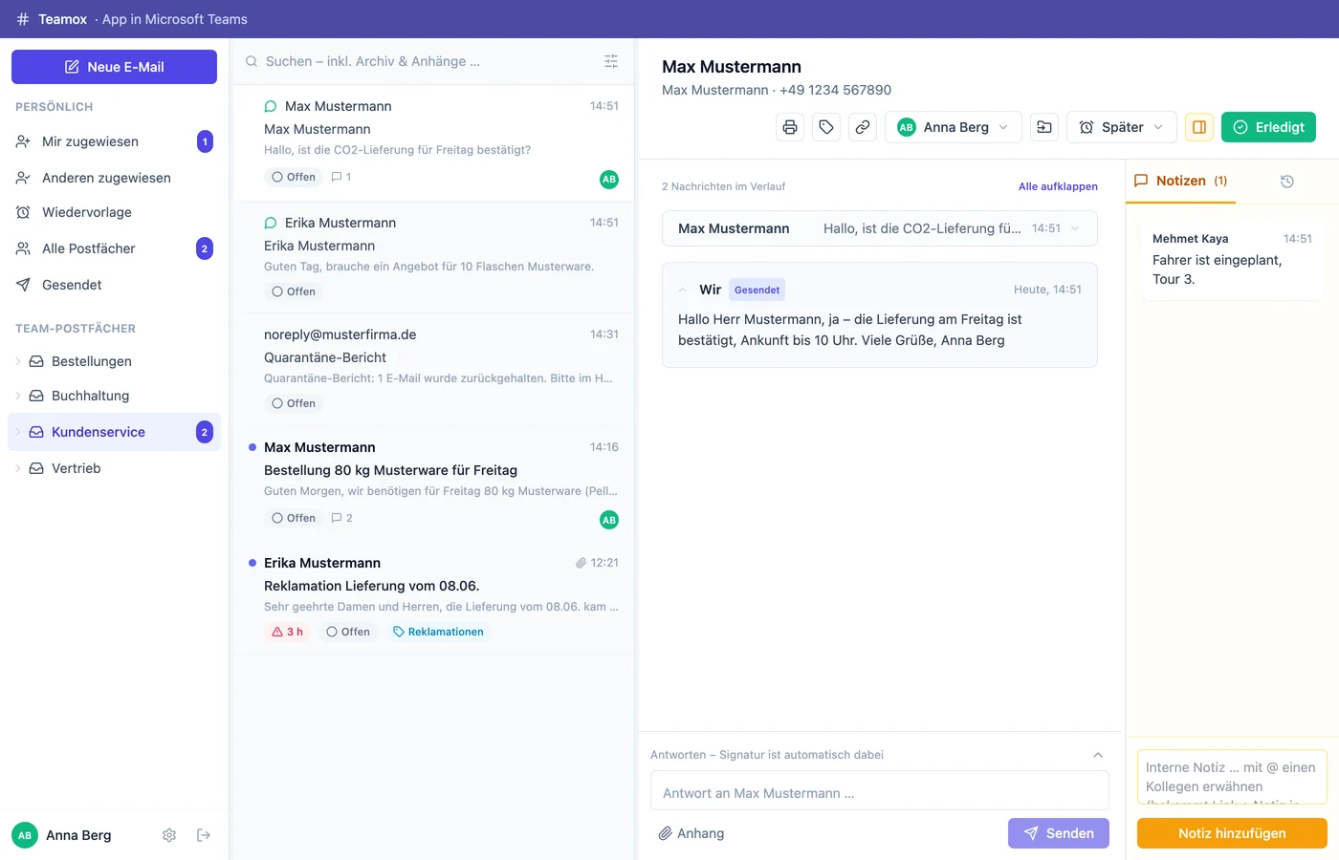Click the 3 h warning badge
The height and width of the screenshot is (860, 1339).
[x=288, y=632]
